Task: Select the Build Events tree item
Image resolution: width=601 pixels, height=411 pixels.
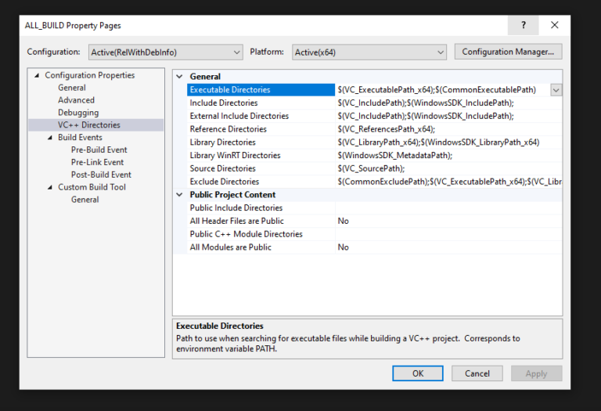Action: pos(80,137)
